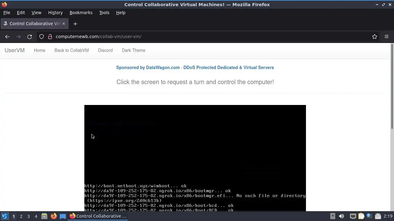The width and height of the screenshot is (394, 221).
Task: Open the notification tray icon with exclamation badge
Action: pyautogui.click(x=369, y=216)
